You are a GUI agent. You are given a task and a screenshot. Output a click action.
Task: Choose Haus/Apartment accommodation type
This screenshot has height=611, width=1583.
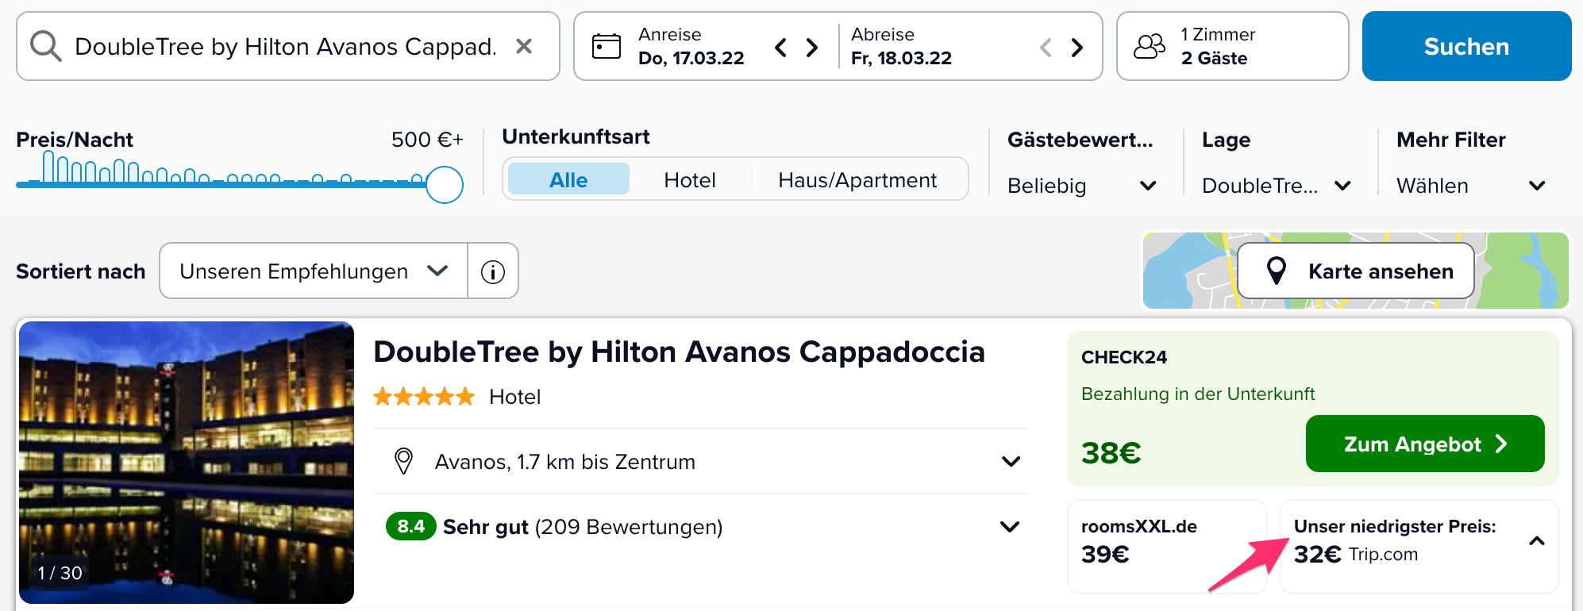[x=857, y=179]
